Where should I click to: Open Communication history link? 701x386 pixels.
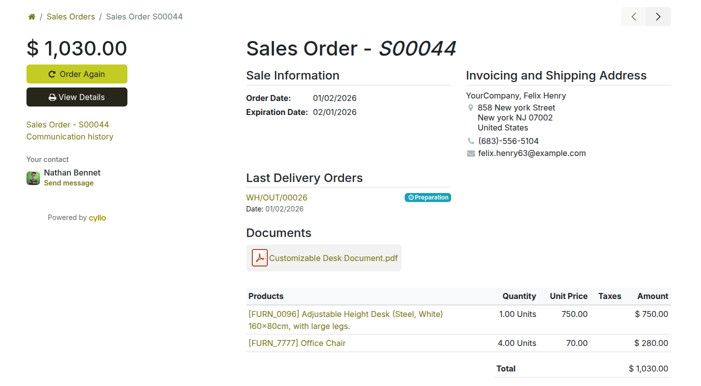pos(70,136)
